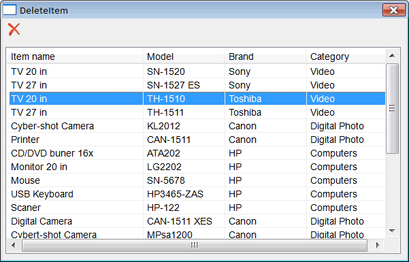The height and width of the screenshot is (262, 409).
Task: Sort by Brand column header
Action: click(265, 56)
